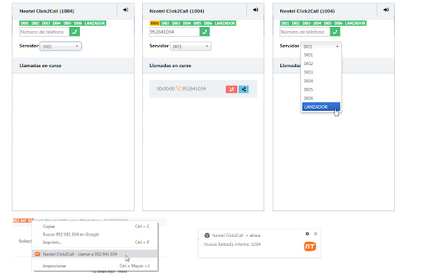Viewport: 444px width, 277px height.
Task: Click the Nueva llamada interna: 1004 notification text
Action: 232,244
